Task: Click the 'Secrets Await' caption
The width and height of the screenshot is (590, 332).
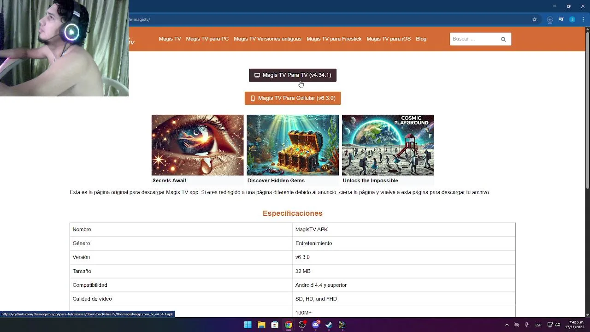Action: click(169, 180)
